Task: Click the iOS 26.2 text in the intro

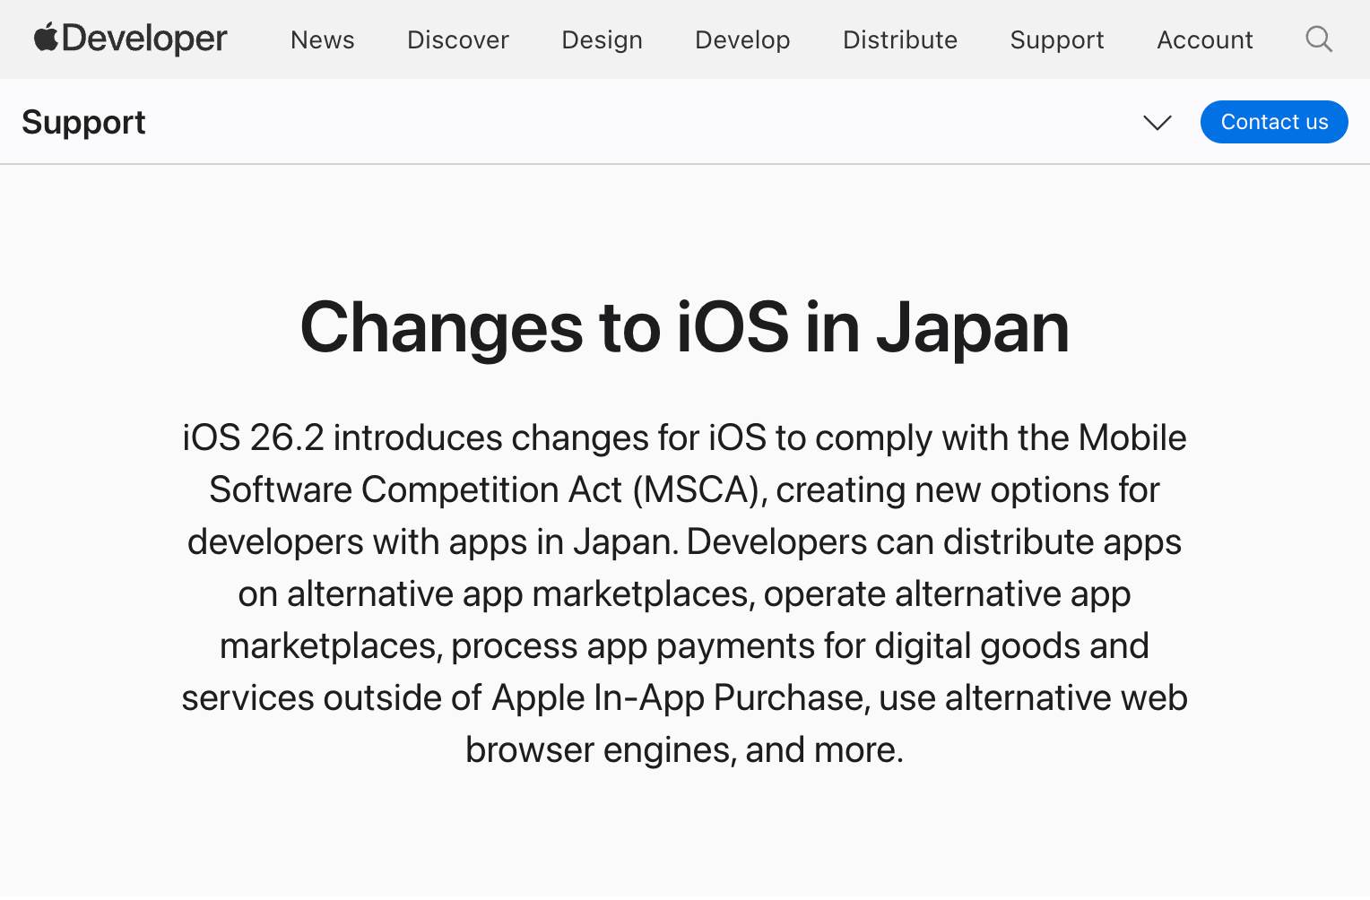Action: (x=253, y=438)
